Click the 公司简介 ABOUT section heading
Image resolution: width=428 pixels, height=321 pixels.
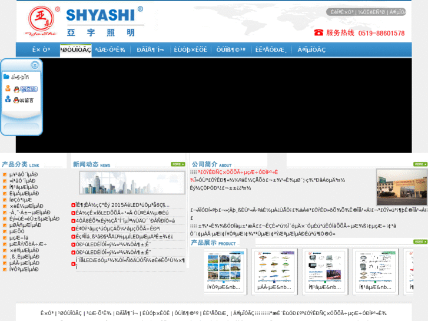211,164
